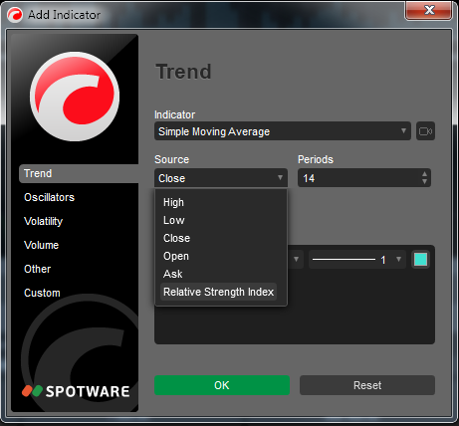Click into the Periods input field
Viewport: 459px width, 426px height.
[x=359, y=178]
